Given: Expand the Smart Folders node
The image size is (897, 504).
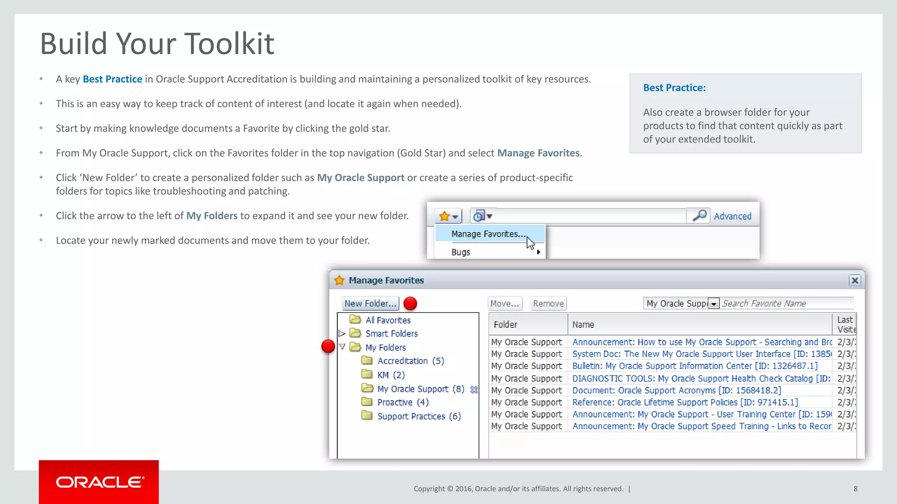Looking at the screenshot, I should pyautogui.click(x=342, y=333).
